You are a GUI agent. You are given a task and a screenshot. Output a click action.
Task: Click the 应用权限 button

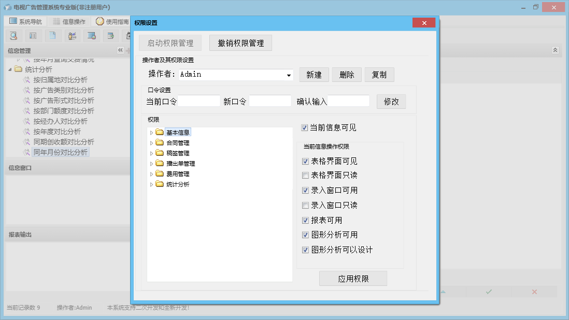[353, 279]
